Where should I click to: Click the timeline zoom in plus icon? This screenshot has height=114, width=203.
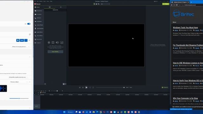click(62, 91)
